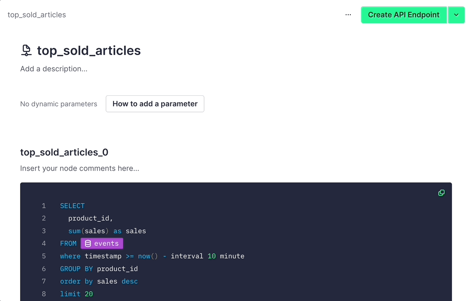Image resolution: width=473 pixels, height=301 pixels.
Task: Click the GROUP BY product_id line
Action: pos(99,269)
